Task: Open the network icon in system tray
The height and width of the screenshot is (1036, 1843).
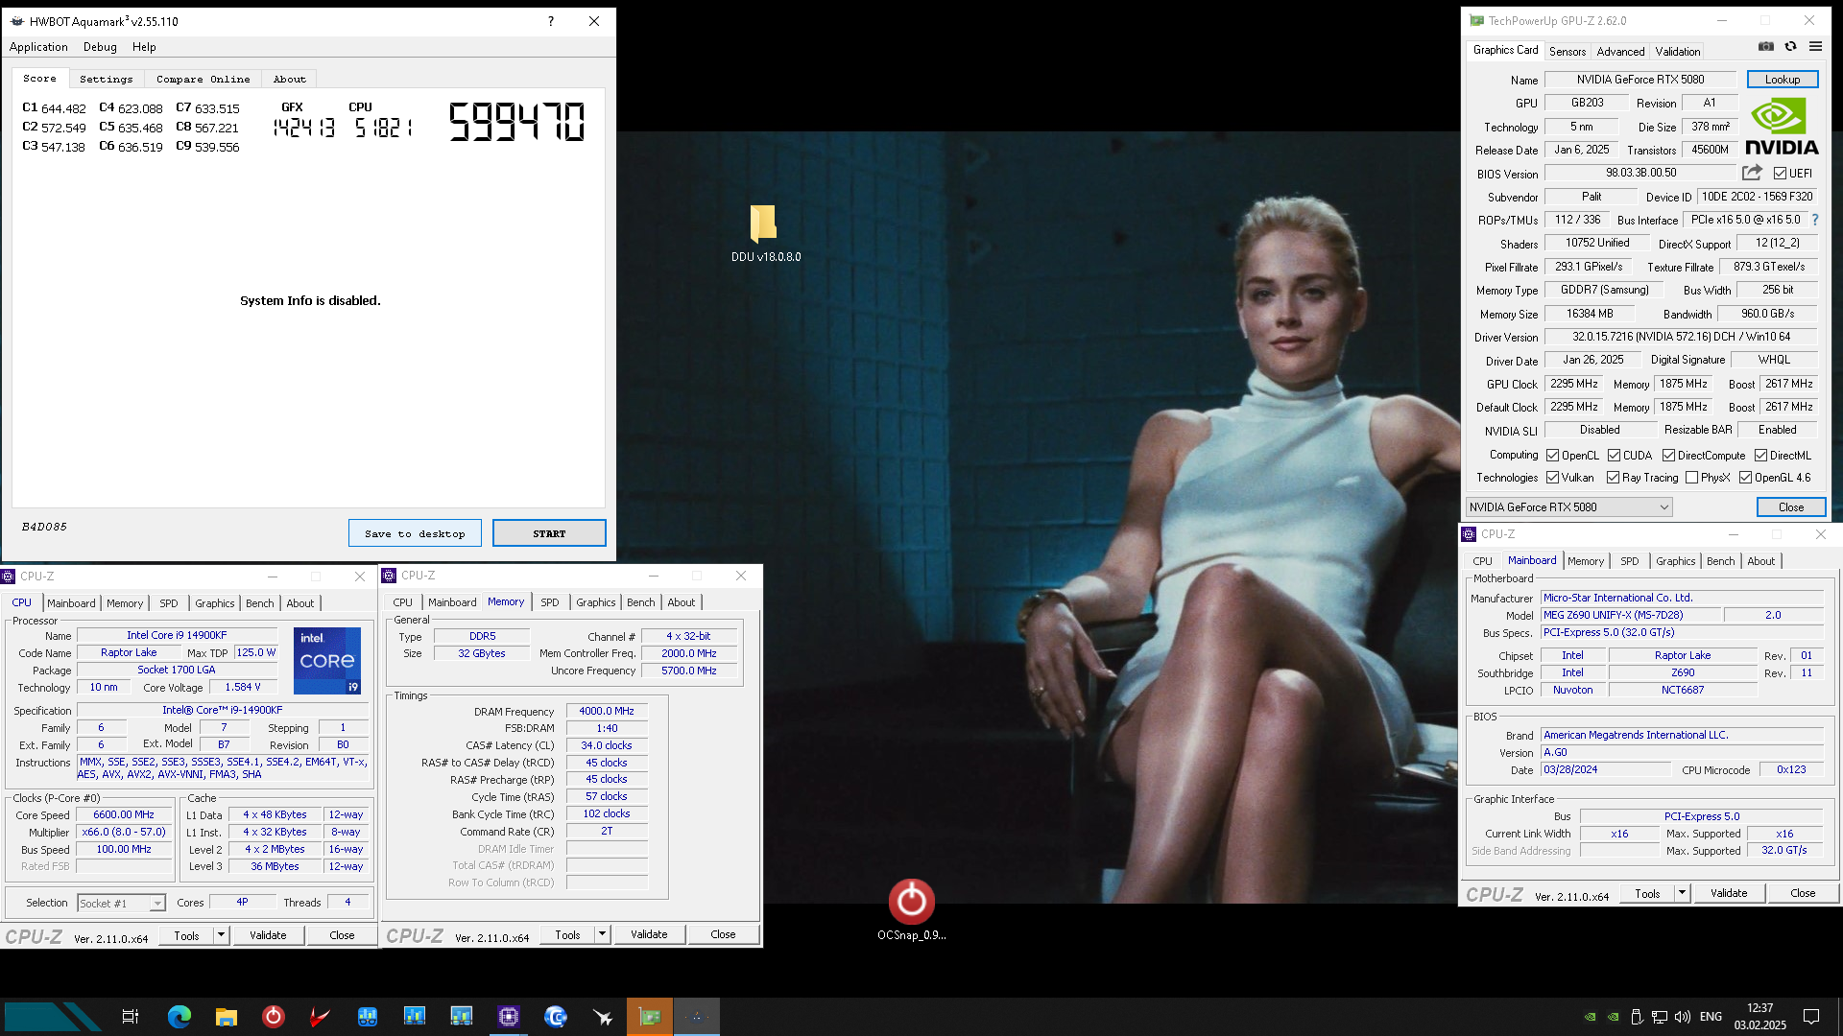Action: click(1660, 1017)
